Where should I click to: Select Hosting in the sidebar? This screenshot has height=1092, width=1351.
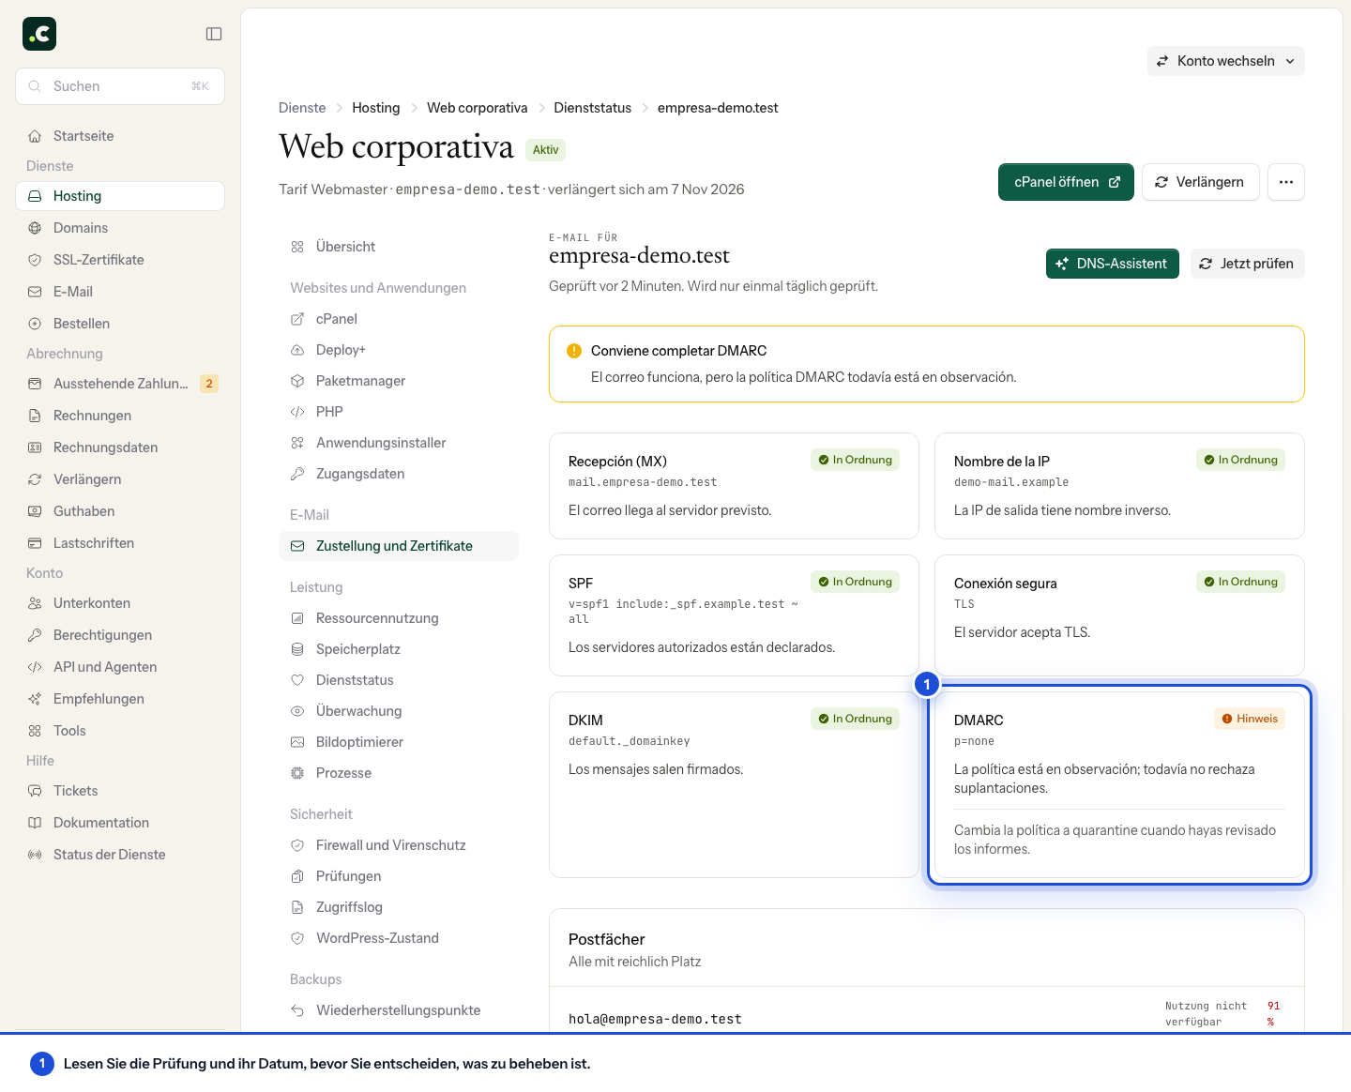tap(120, 196)
